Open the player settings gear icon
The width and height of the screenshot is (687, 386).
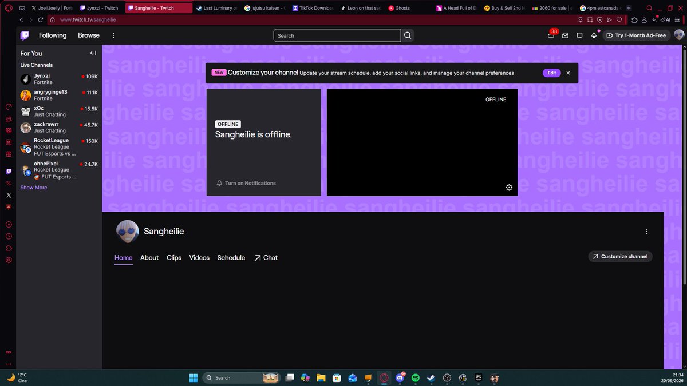pos(509,188)
